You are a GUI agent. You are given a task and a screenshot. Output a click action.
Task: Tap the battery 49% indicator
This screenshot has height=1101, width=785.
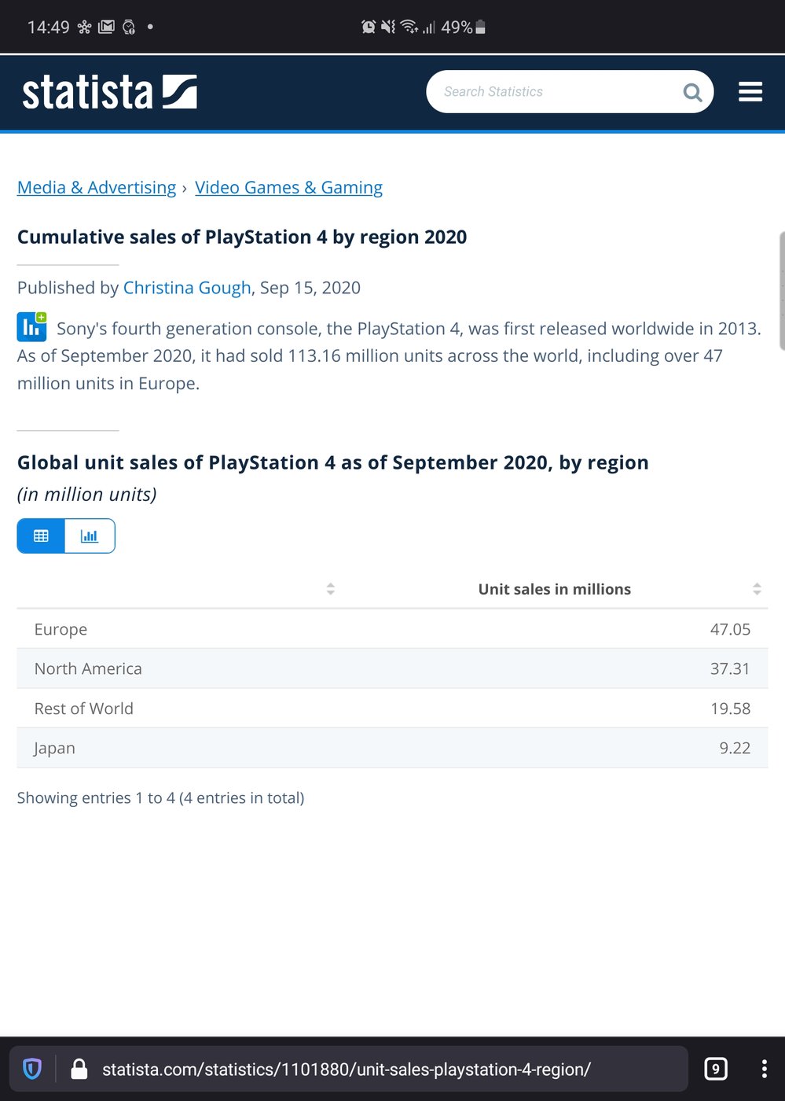tap(464, 27)
